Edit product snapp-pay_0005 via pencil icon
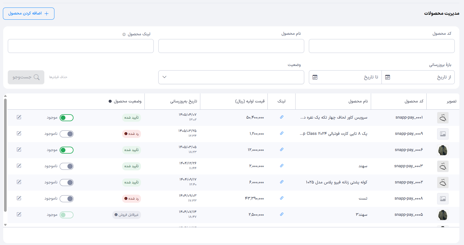The width and height of the screenshot is (464, 245). (19, 214)
